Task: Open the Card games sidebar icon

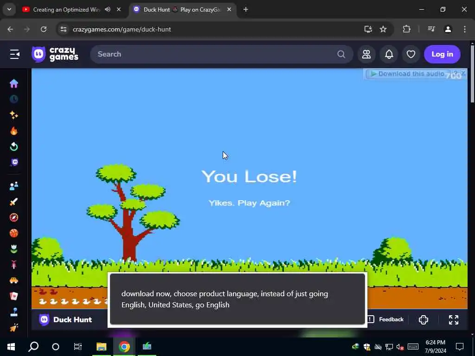Action: pyautogui.click(x=13, y=296)
